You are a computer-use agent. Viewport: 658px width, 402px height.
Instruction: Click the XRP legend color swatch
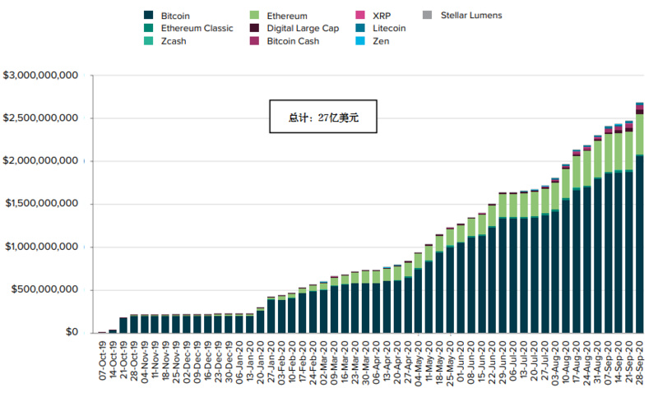[360, 15]
